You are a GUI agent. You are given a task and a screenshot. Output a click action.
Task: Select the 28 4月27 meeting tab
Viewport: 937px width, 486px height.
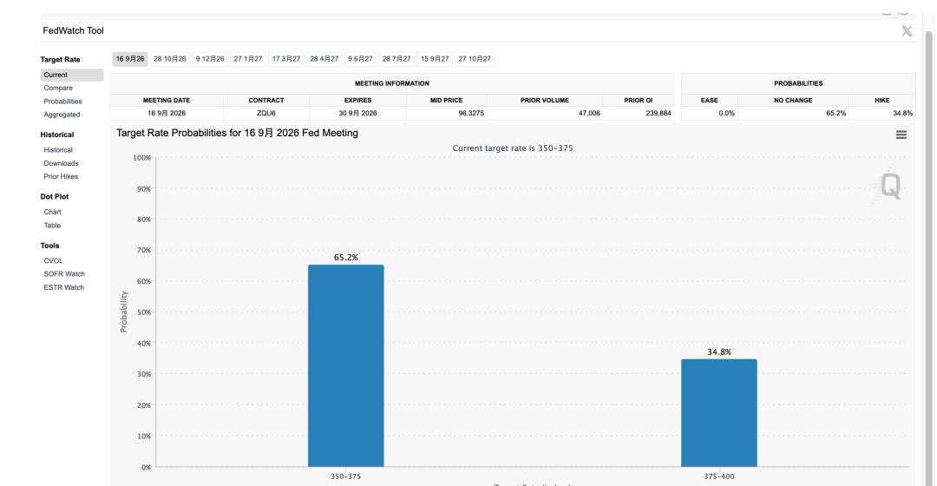coord(324,59)
